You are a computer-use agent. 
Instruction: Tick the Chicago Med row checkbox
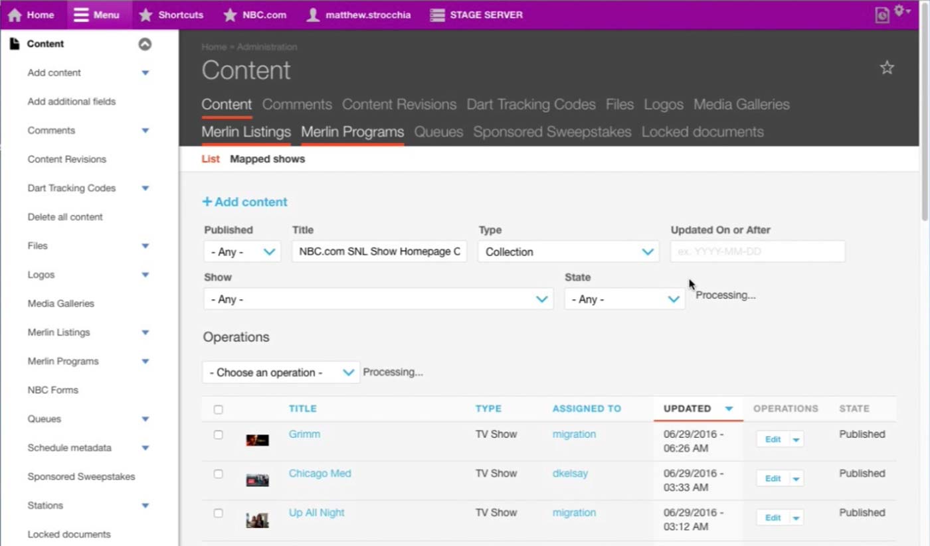pos(218,474)
